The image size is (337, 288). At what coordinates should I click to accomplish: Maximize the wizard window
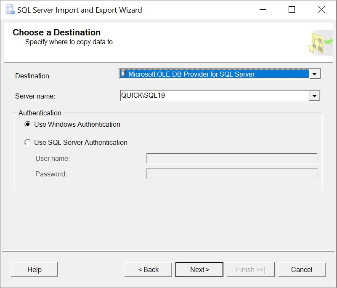tap(292, 10)
